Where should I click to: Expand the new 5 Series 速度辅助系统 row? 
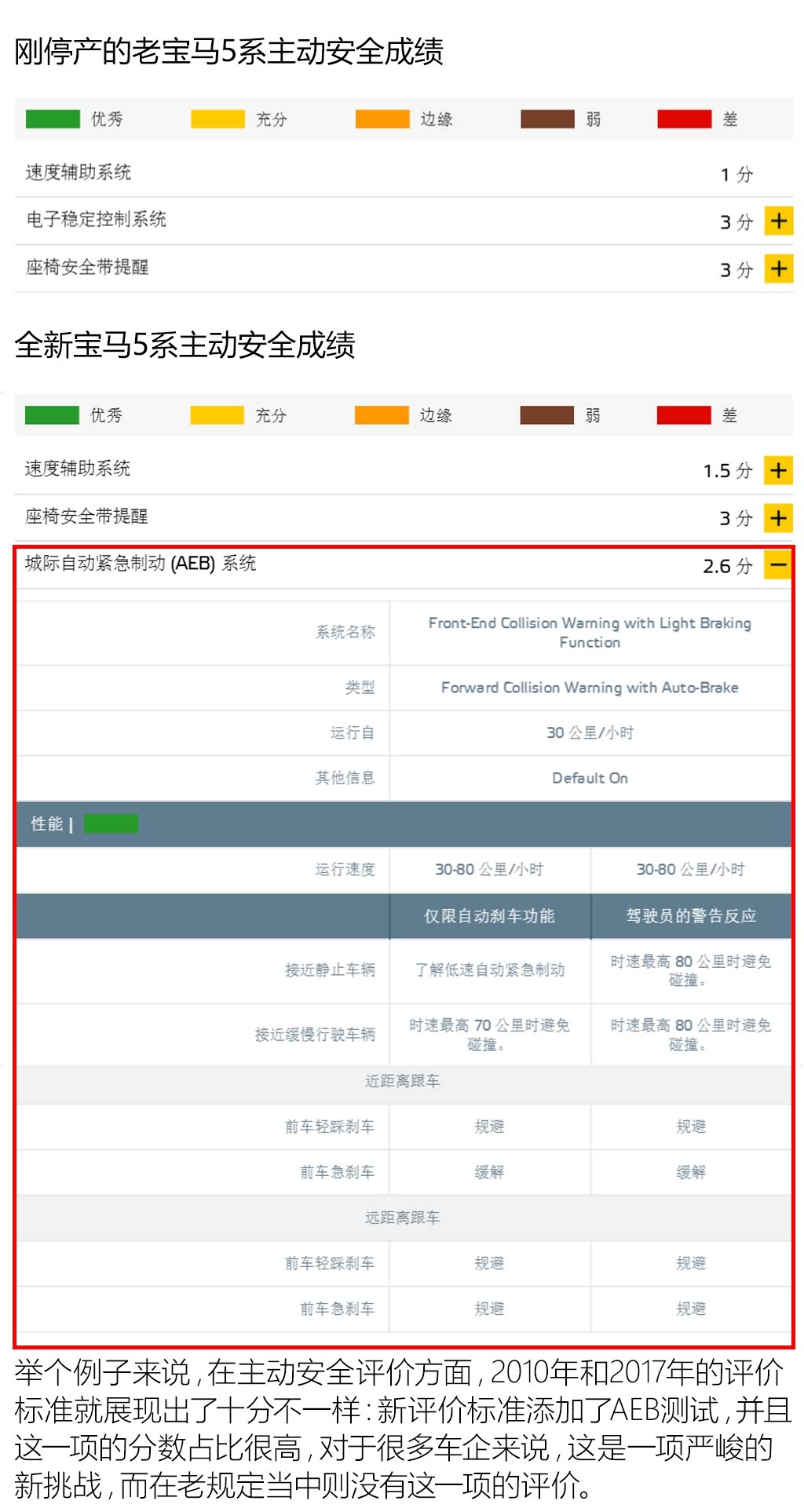[x=778, y=470]
